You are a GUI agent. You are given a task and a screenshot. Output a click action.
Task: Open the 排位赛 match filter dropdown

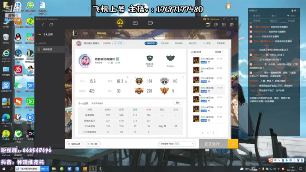point(219,52)
